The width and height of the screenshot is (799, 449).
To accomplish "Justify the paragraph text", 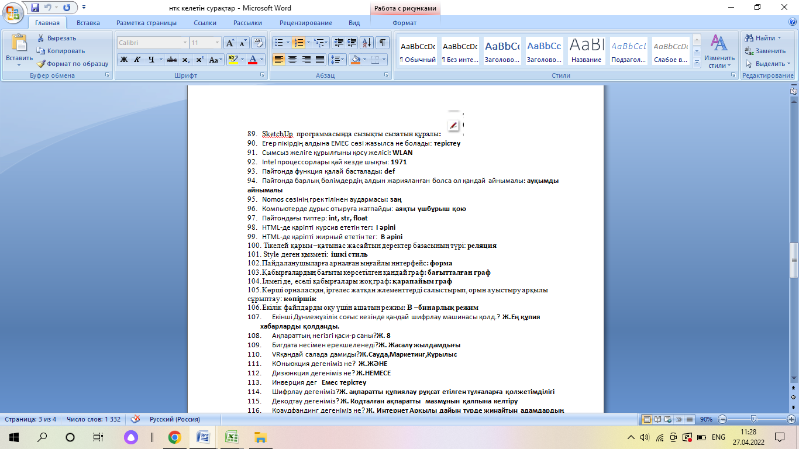I will pos(319,60).
